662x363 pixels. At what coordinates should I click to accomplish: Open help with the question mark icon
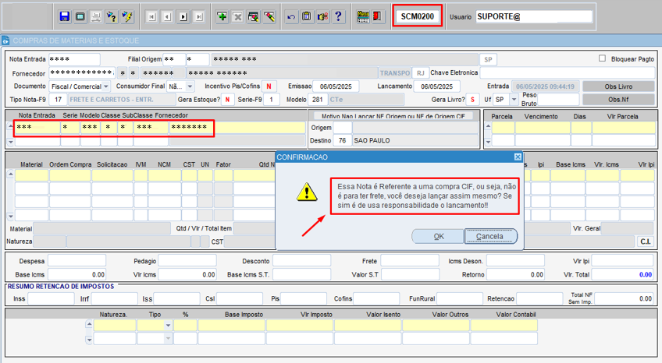(x=338, y=16)
